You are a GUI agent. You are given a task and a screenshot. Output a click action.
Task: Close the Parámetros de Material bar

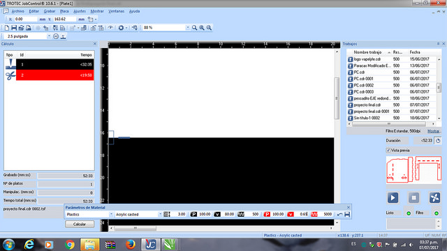[348, 208]
